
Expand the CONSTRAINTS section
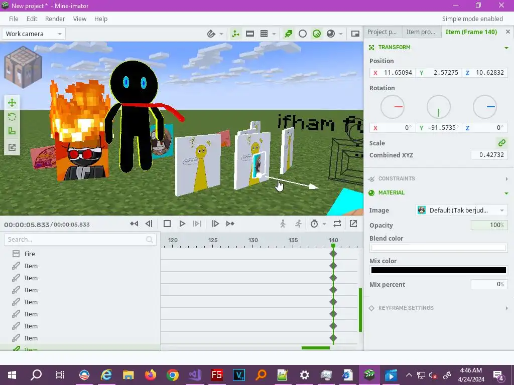(506, 179)
